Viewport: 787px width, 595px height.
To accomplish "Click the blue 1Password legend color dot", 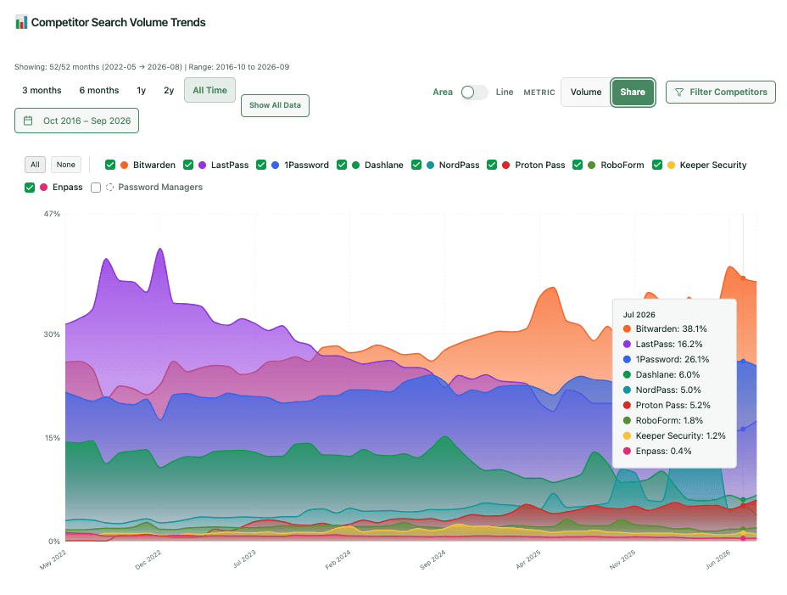I will pyautogui.click(x=275, y=165).
